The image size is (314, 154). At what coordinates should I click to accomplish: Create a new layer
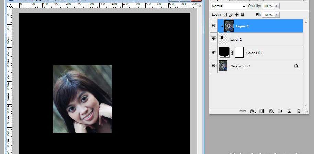289,111
